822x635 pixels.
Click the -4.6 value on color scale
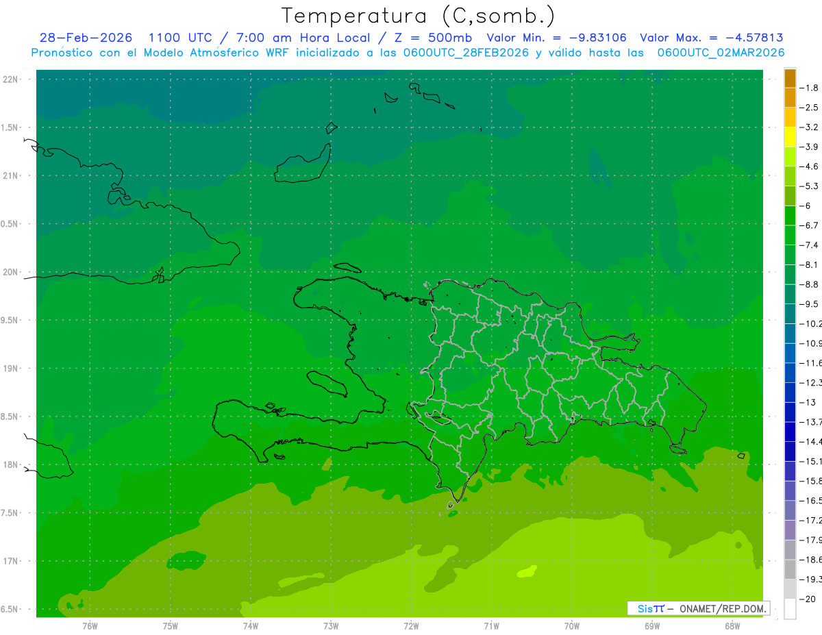pos(809,166)
